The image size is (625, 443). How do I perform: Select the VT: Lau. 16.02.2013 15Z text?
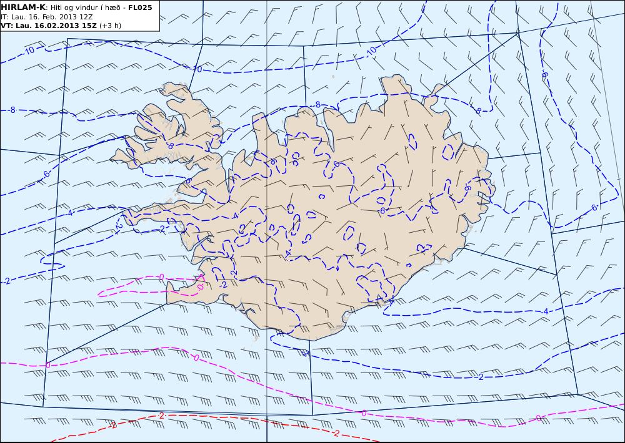(x=49, y=26)
